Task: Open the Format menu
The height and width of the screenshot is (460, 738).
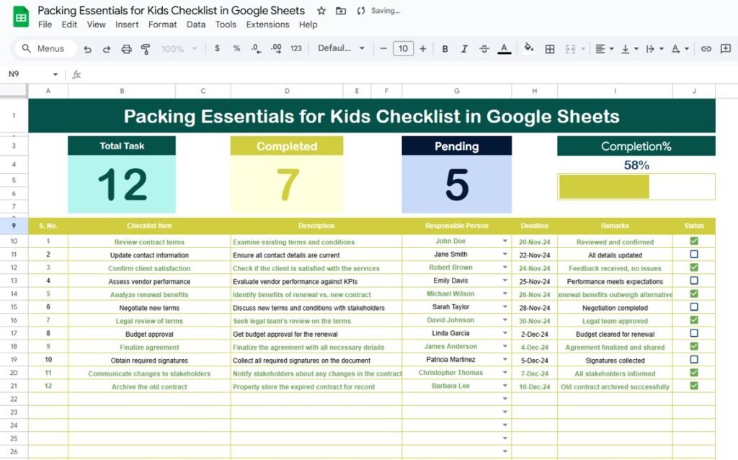Action: click(162, 24)
